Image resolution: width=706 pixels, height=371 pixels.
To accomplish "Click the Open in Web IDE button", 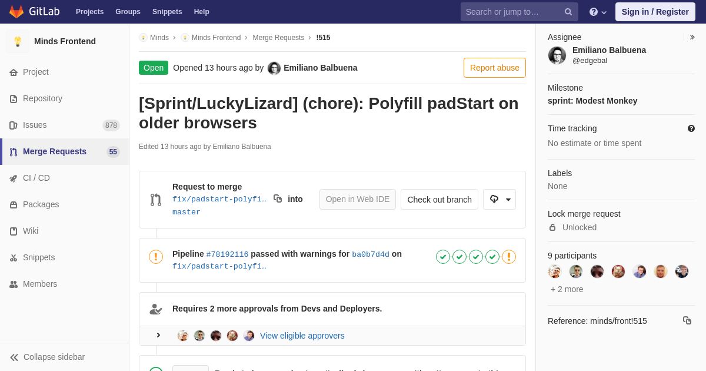I will [358, 199].
